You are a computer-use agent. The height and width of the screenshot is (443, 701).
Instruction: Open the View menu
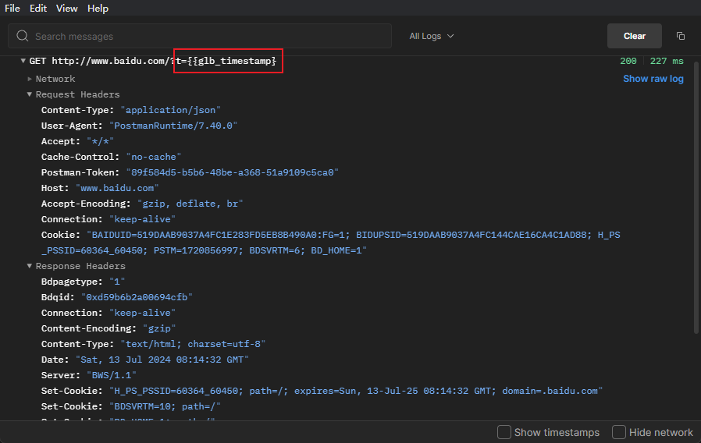[67, 9]
